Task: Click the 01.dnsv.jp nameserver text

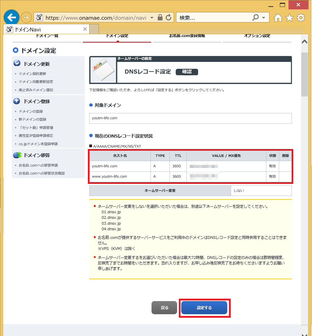Action: [x=111, y=212]
